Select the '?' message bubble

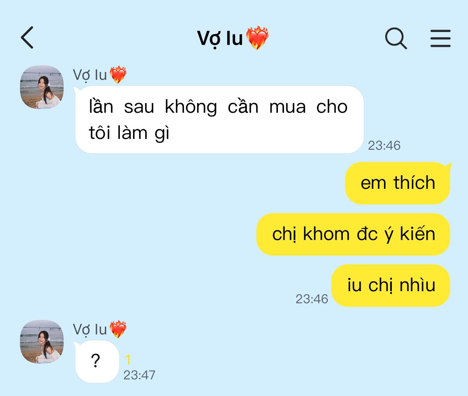tap(97, 361)
